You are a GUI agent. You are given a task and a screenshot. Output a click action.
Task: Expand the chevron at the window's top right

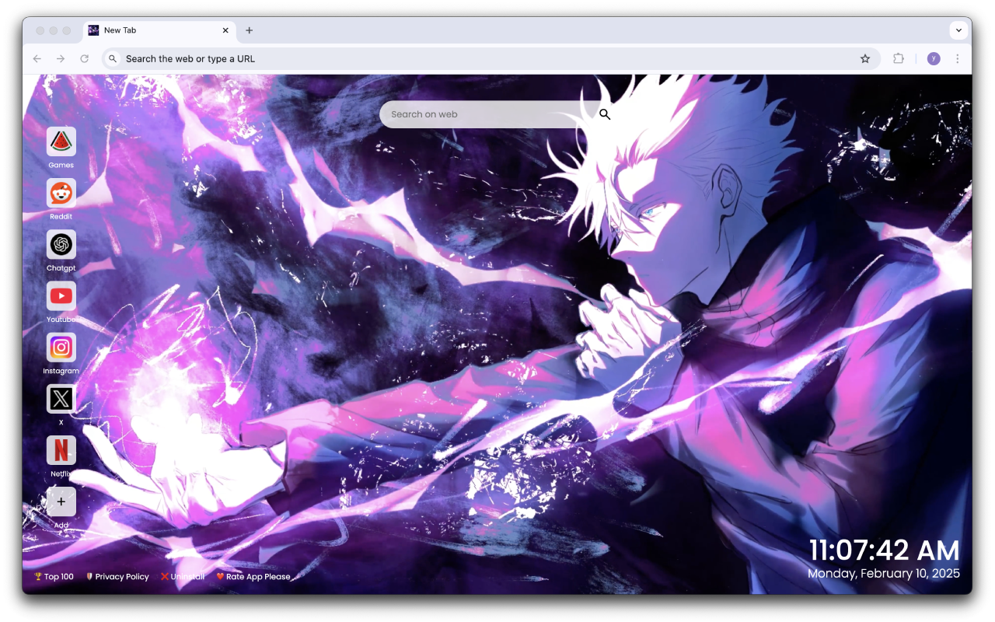pos(959,30)
